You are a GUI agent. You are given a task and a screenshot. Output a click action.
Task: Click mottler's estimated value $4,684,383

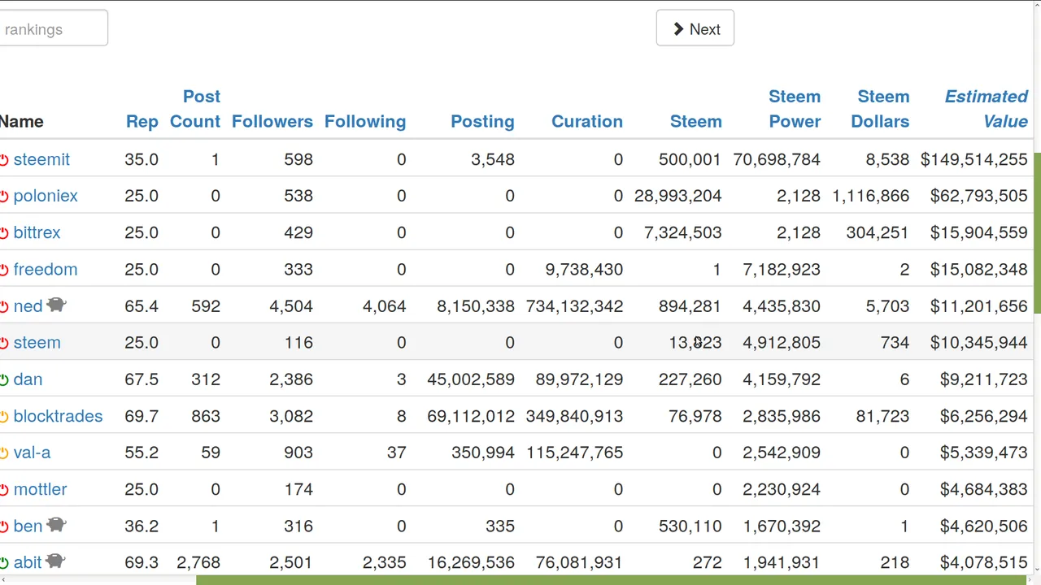pos(984,489)
